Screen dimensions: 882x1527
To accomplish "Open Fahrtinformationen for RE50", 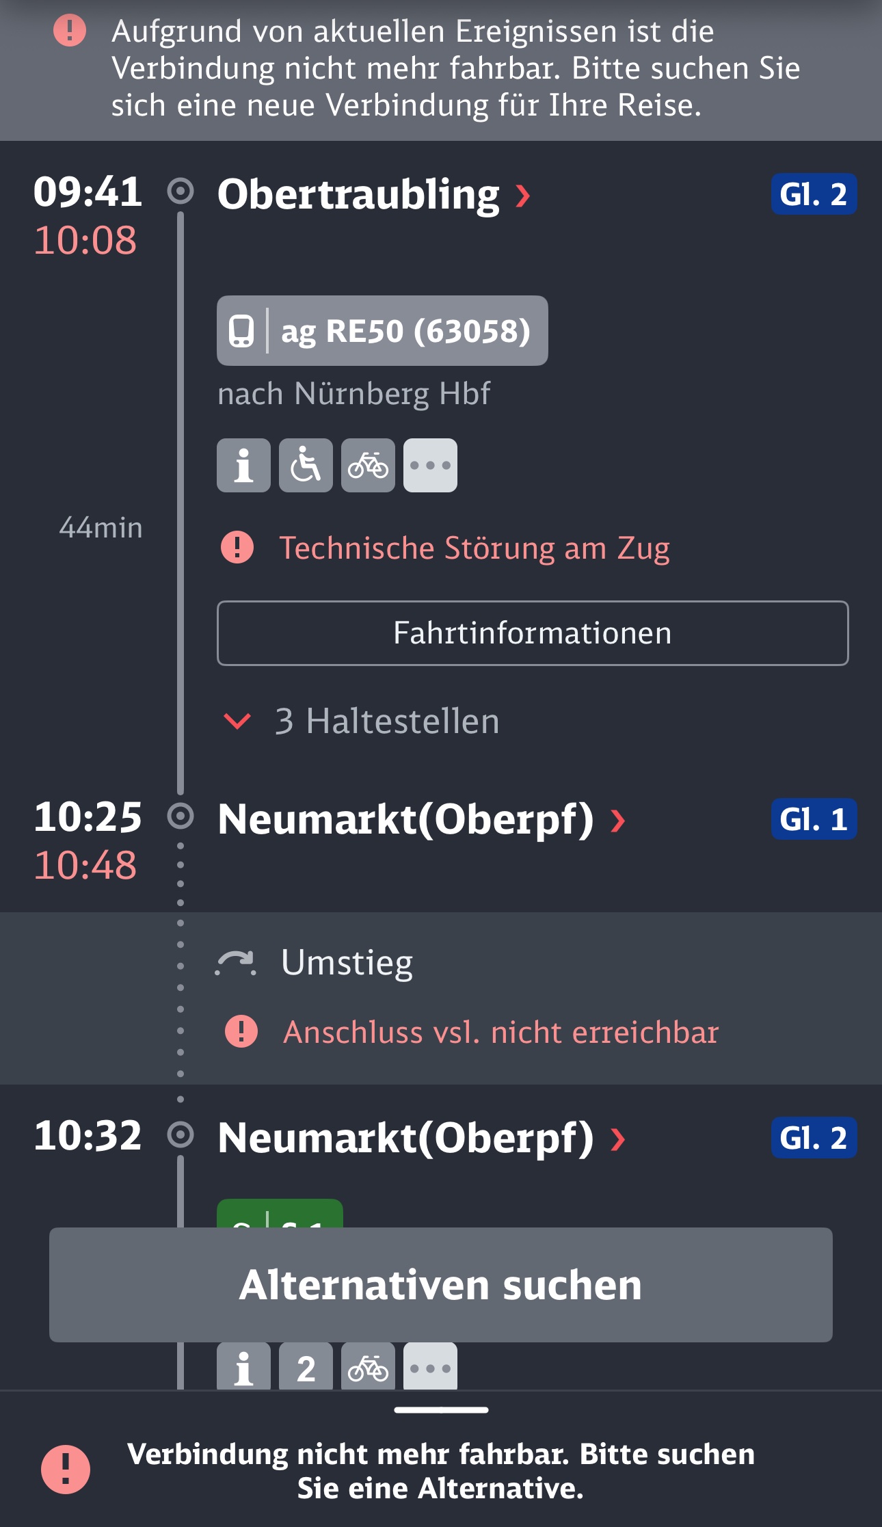I will click(x=533, y=633).
